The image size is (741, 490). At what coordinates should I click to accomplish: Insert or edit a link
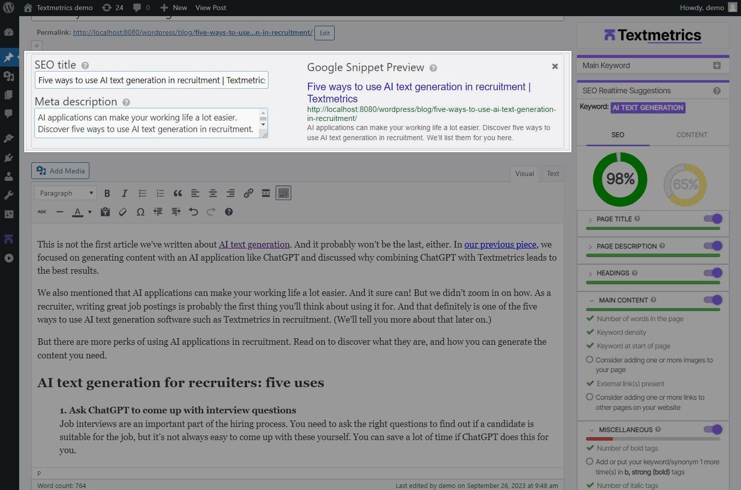[248, 193]
